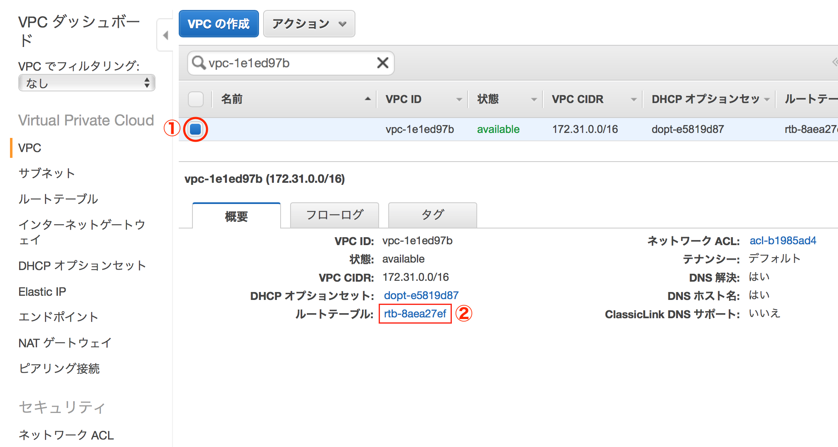This screenshot has width=838, height=447.
Task: Open the アクション dropdown menu
Action: [308, 24]
